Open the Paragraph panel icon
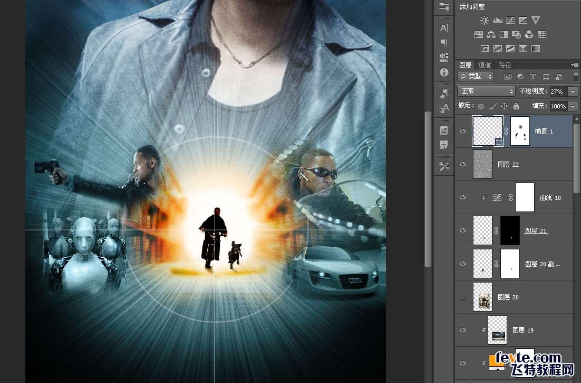 444,43
